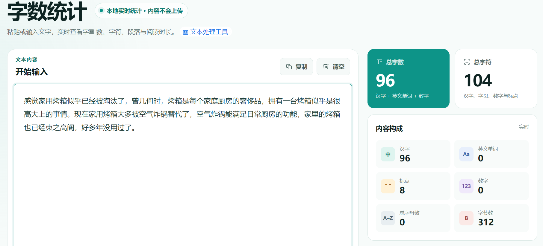Click the 开始输入 heading

[x=31, y=72]
